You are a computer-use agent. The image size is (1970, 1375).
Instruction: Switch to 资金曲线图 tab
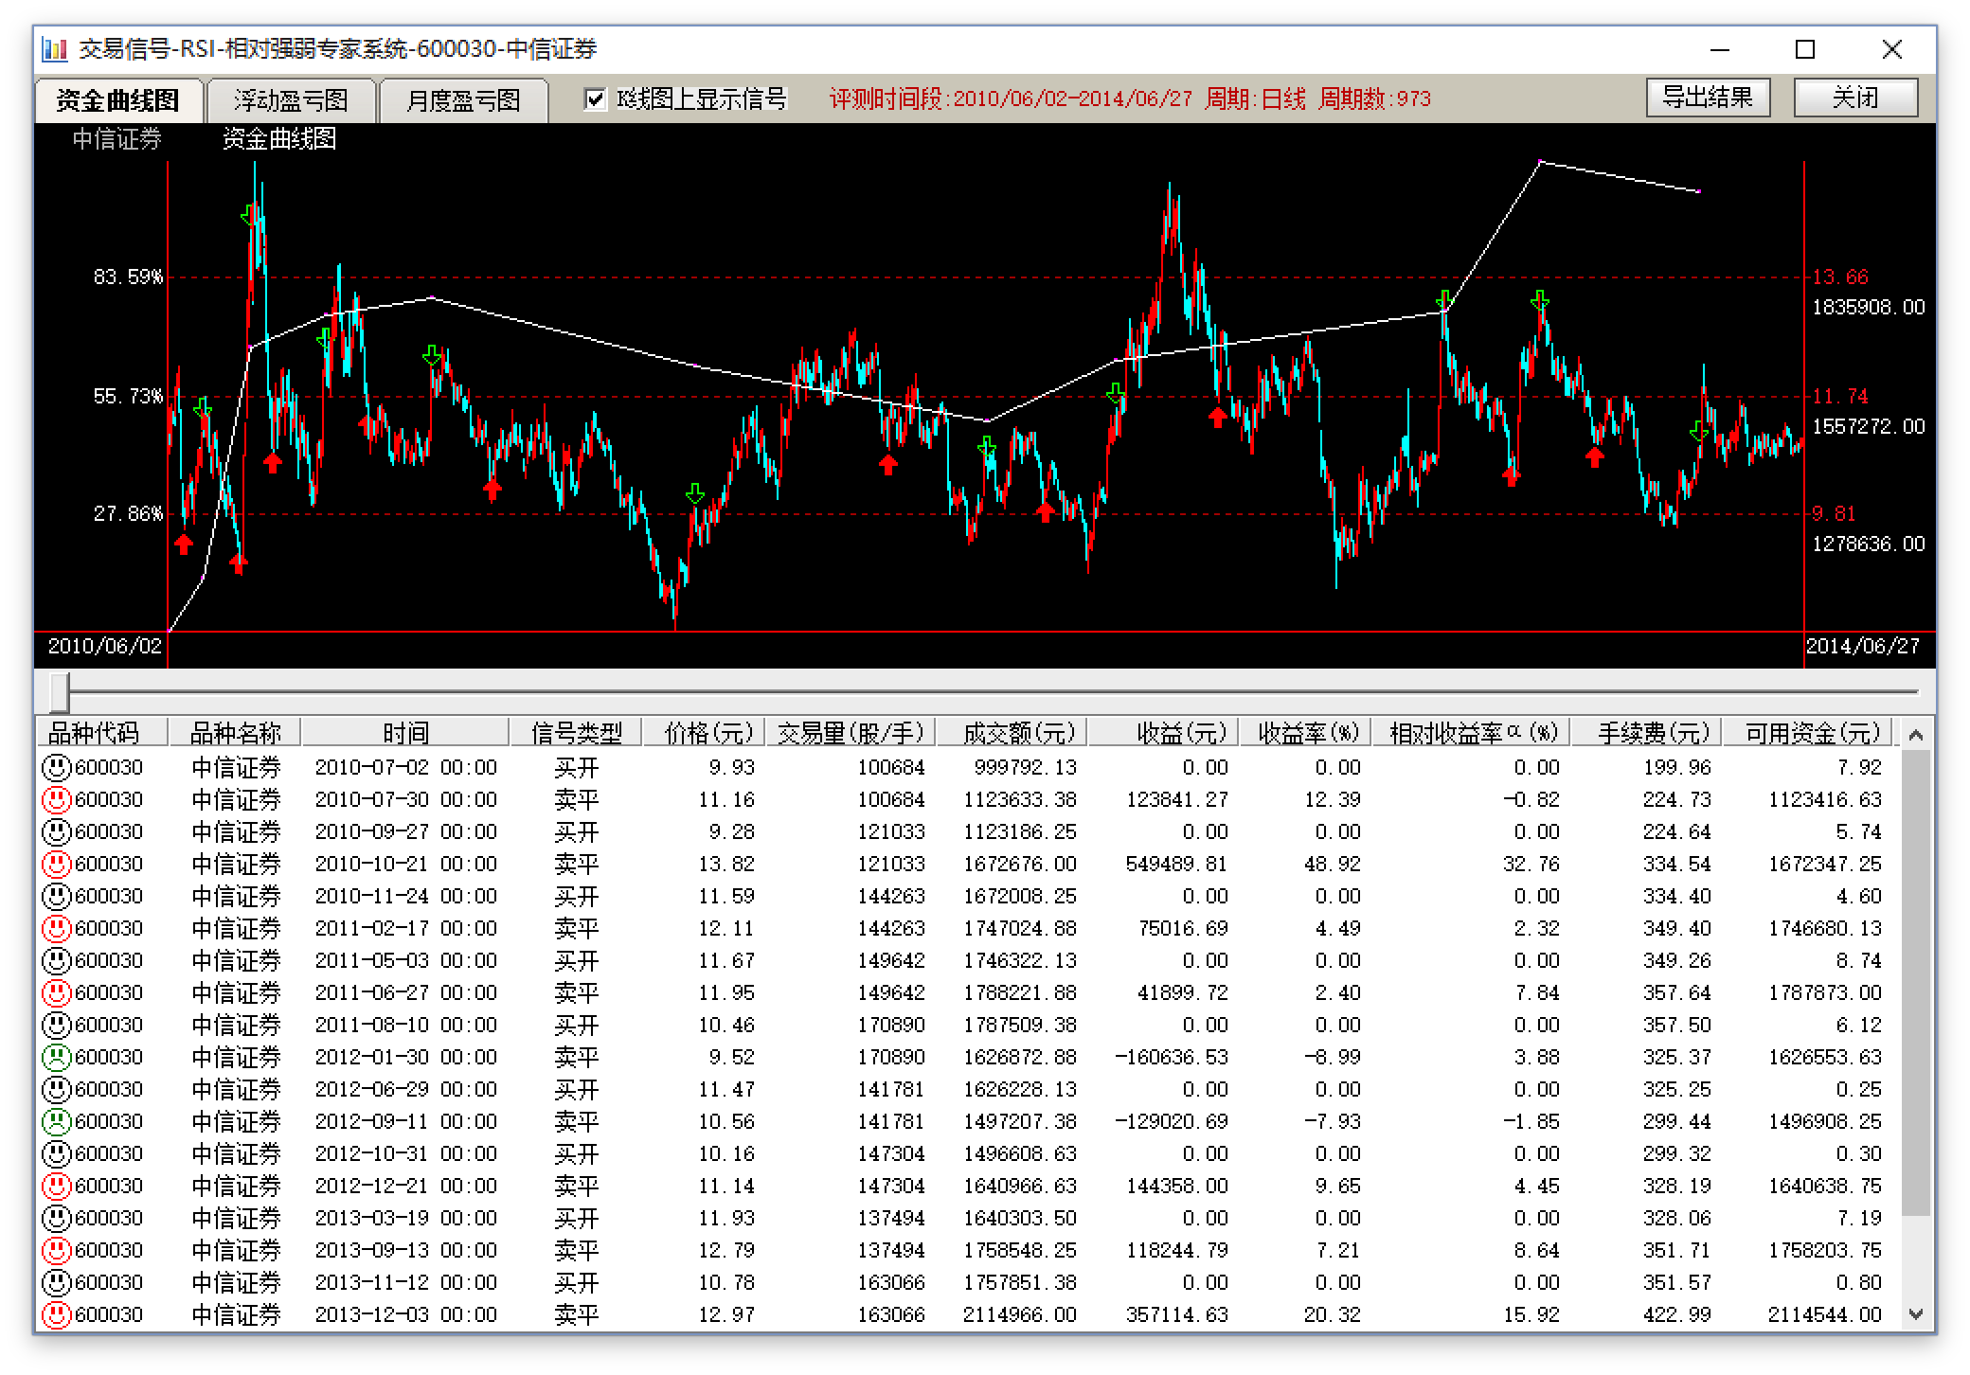(x=118, y=100)
